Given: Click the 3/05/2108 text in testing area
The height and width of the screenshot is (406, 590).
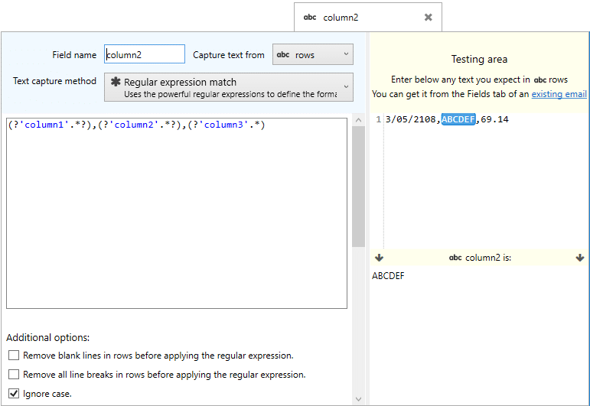Looking at the screenshot, I should pos(410,119).
